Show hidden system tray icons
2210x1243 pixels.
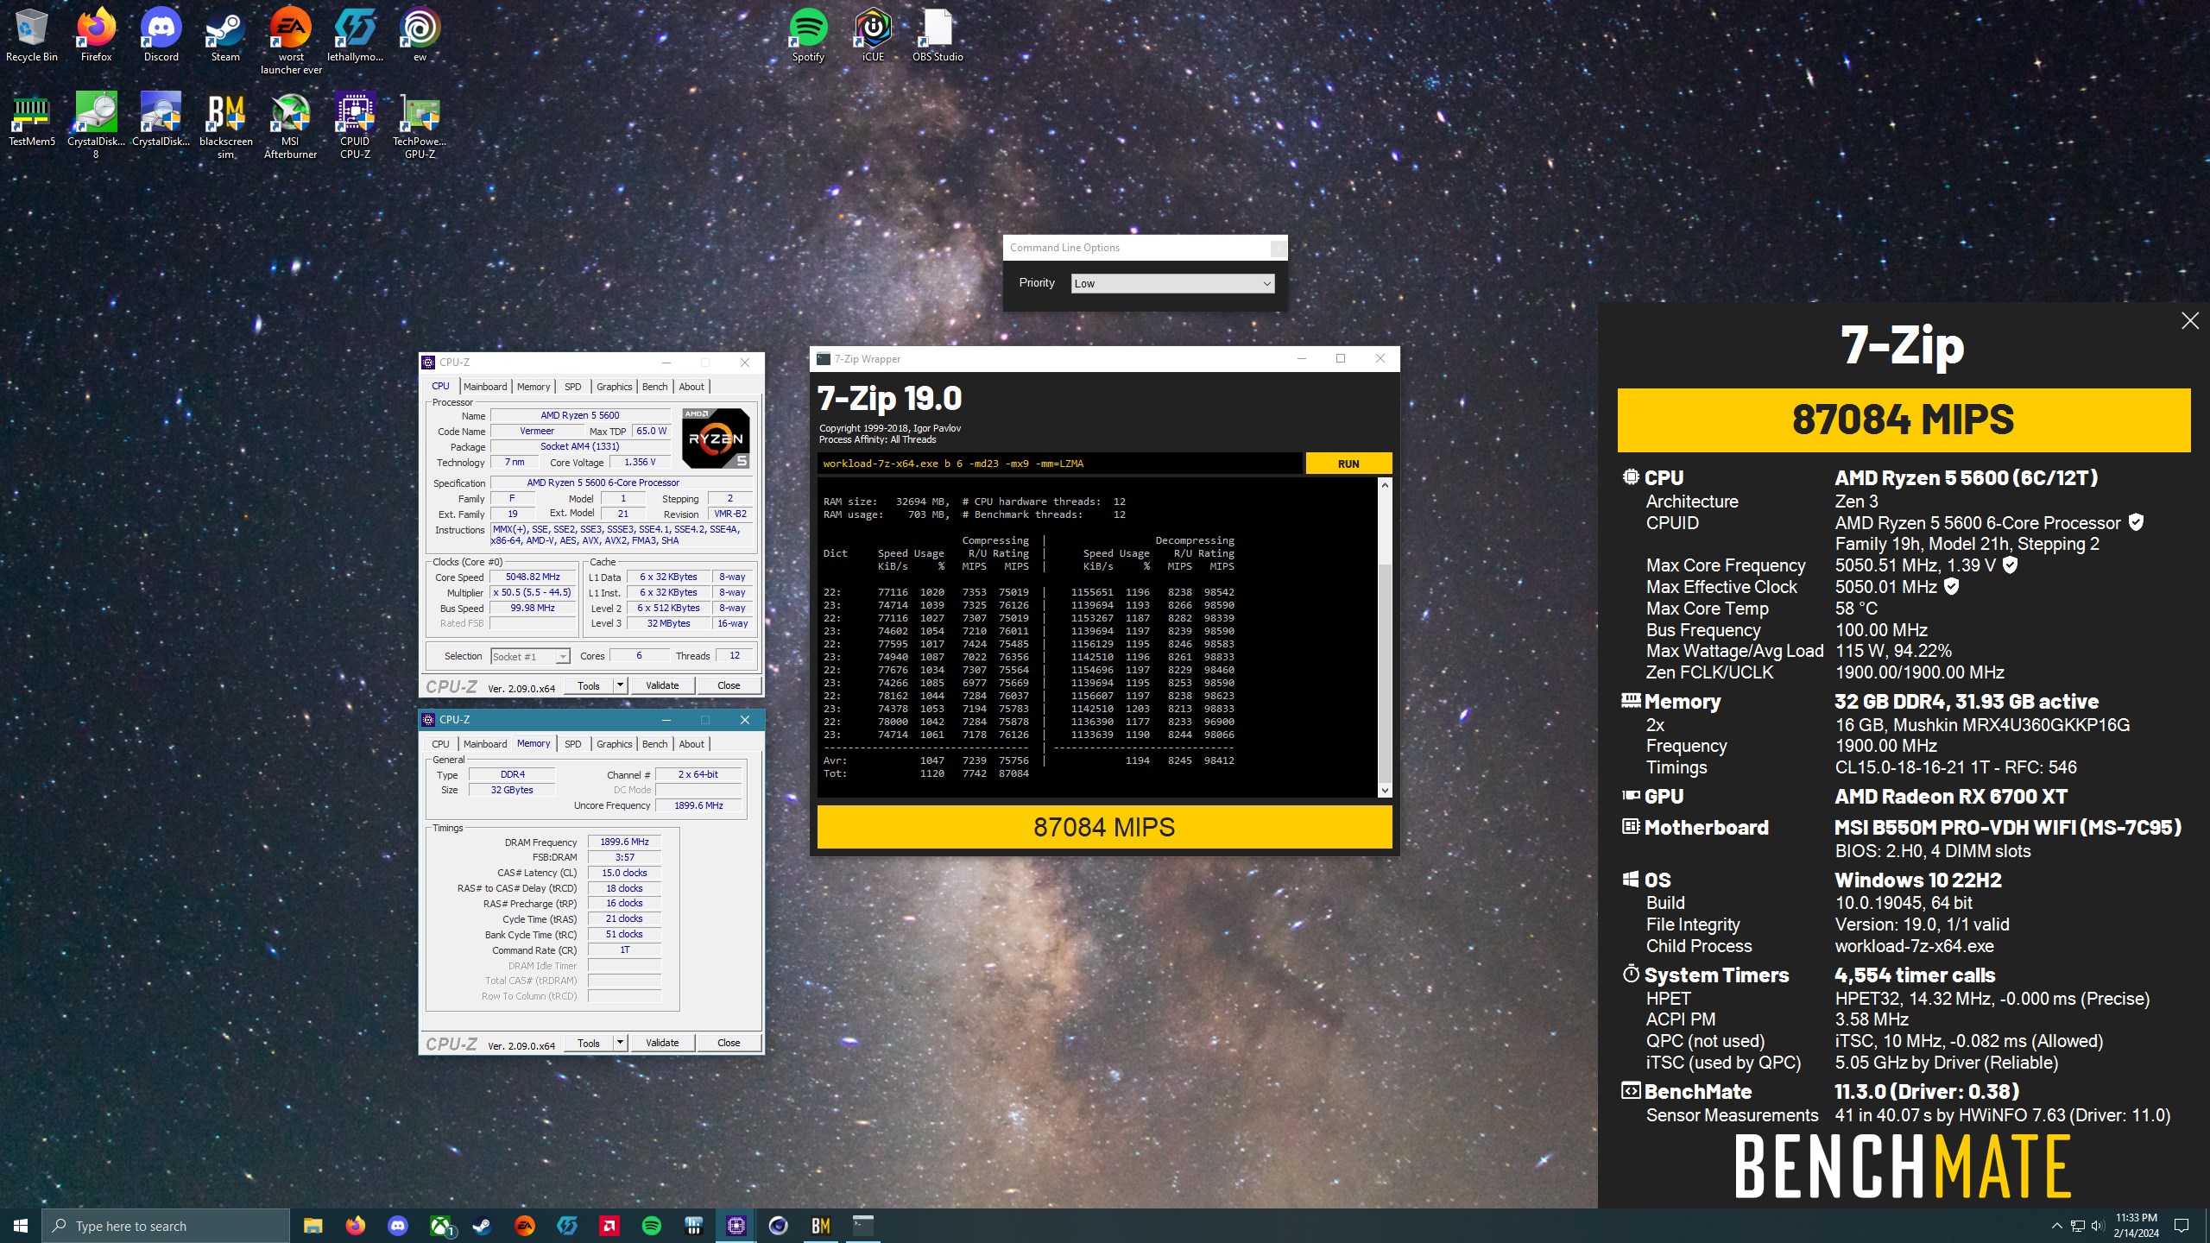[x=2056, y=1226]
